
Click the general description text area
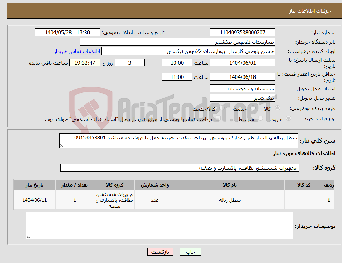pos(178,140)
